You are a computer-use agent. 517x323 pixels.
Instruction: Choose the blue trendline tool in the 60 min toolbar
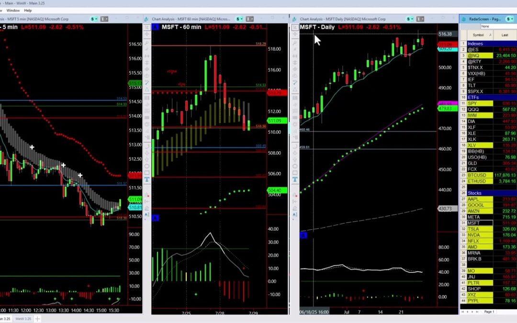147,82
